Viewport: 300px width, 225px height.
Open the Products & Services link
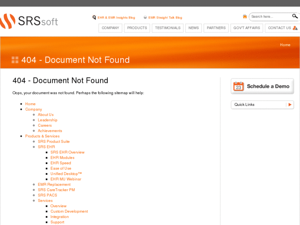tap(42, 136)
